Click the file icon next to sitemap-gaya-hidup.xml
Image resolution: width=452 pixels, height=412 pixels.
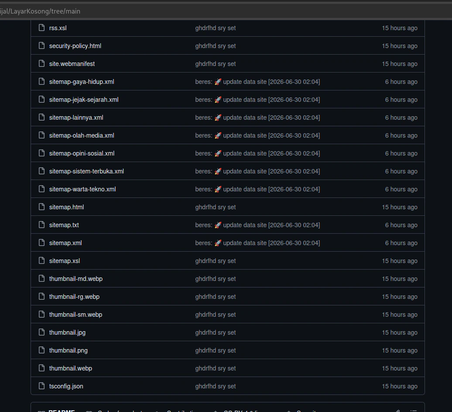click(41, 81)
